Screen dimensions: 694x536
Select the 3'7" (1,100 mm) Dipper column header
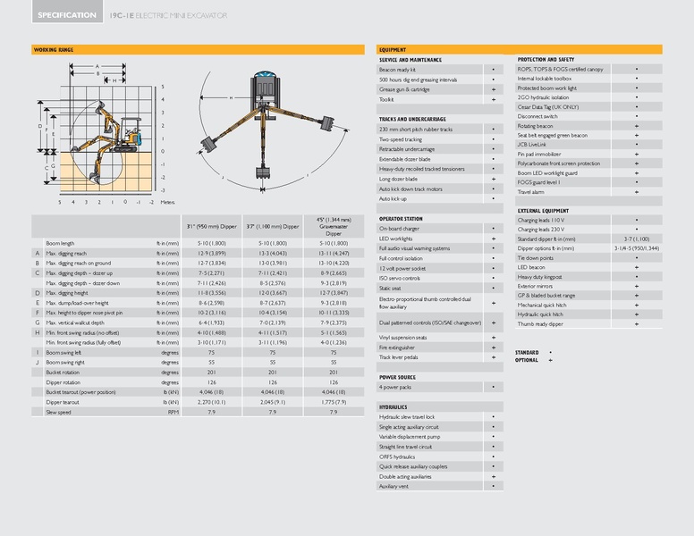tap(273, 226)
